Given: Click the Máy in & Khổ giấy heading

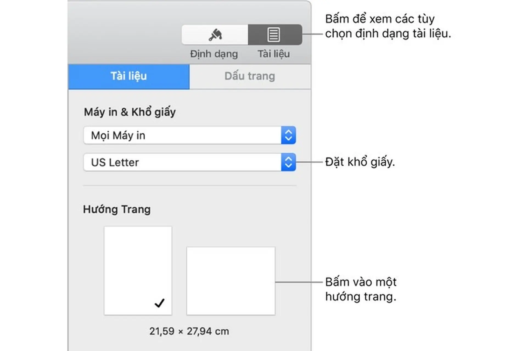Looking at the screenshot, I should (x=130, y=112).
